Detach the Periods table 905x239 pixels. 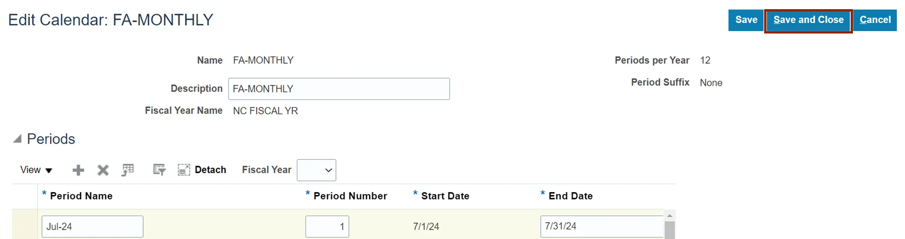coord(202,170)
